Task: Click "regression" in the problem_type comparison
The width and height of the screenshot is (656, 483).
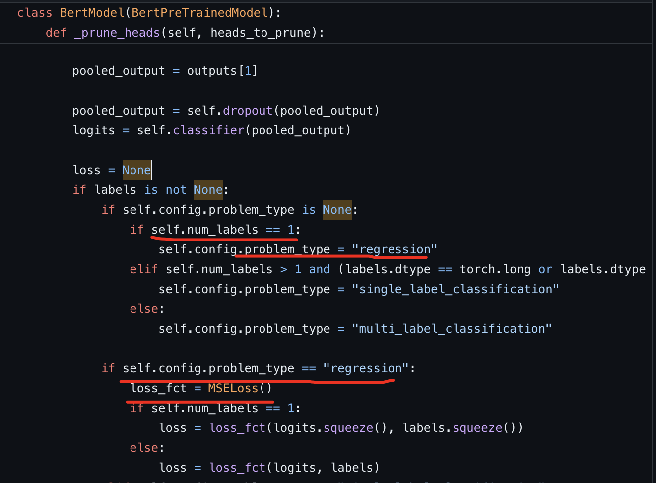Action: coord(366,368)
